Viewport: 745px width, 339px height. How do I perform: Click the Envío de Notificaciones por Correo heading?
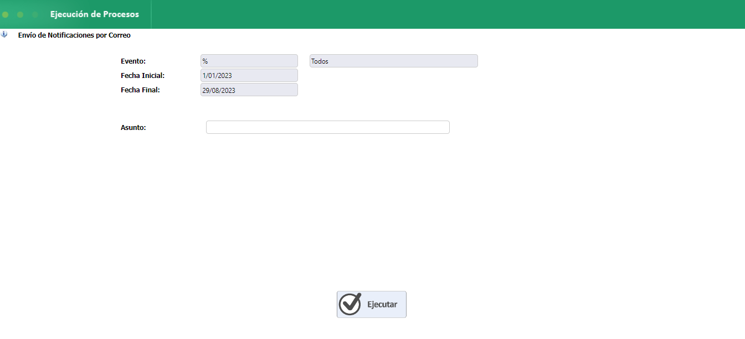74,35
